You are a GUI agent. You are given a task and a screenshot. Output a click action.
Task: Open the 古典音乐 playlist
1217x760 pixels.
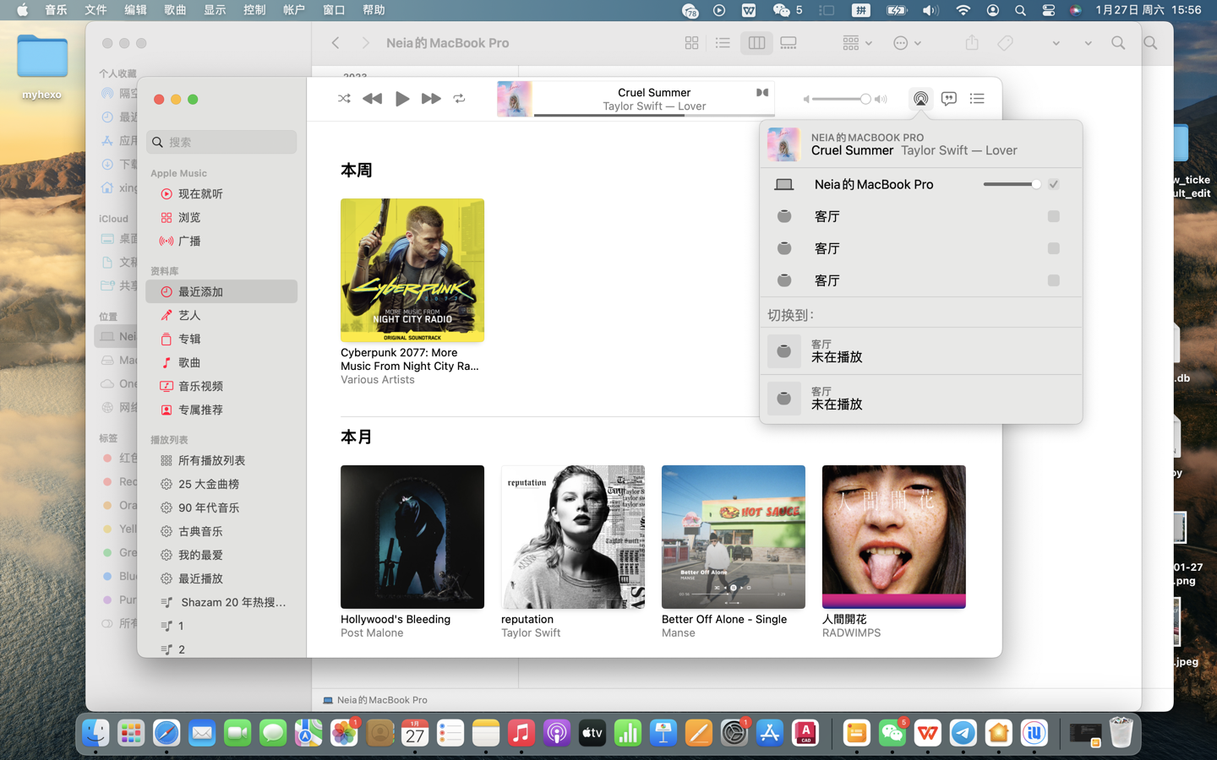click(221, 531)
